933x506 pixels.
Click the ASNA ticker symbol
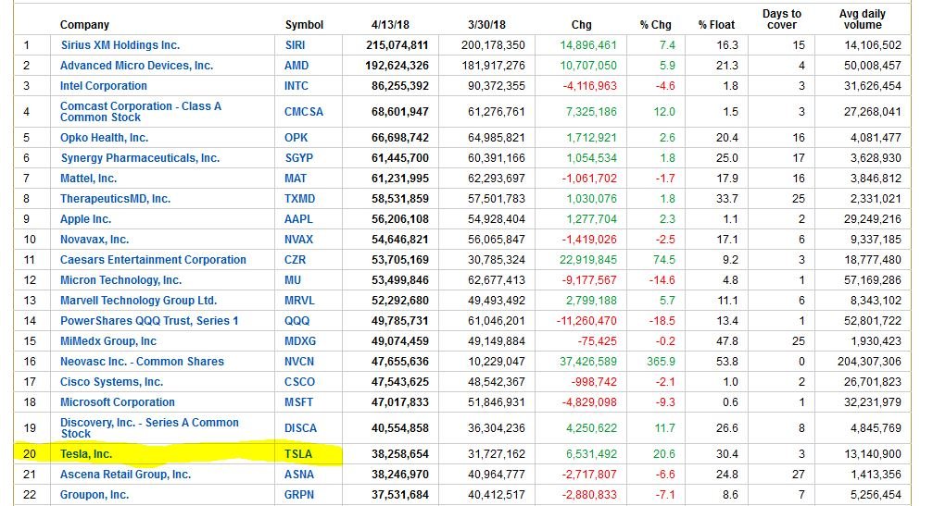(298, 474)
